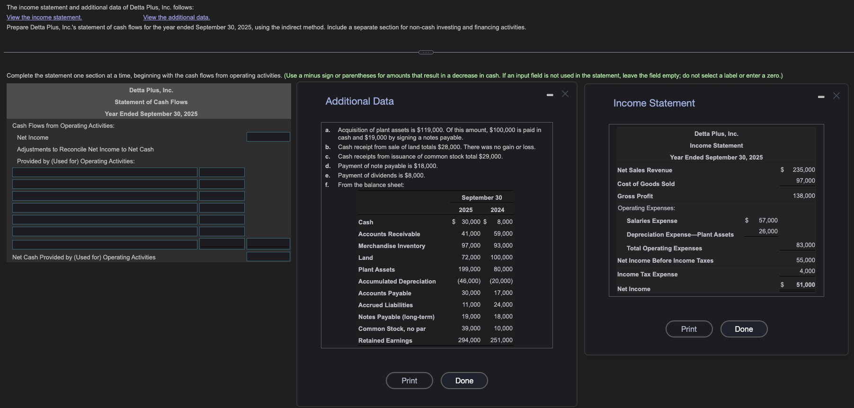Click the 'Gross Profit' label
This screenshot has height=408, width=854.
(635, 196)
